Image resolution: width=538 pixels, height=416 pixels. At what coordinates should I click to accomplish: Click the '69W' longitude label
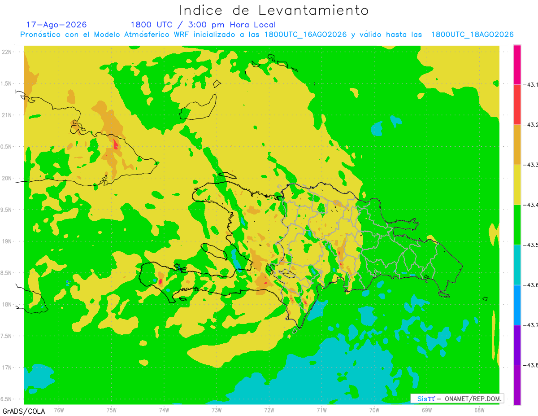coord(426,410)
